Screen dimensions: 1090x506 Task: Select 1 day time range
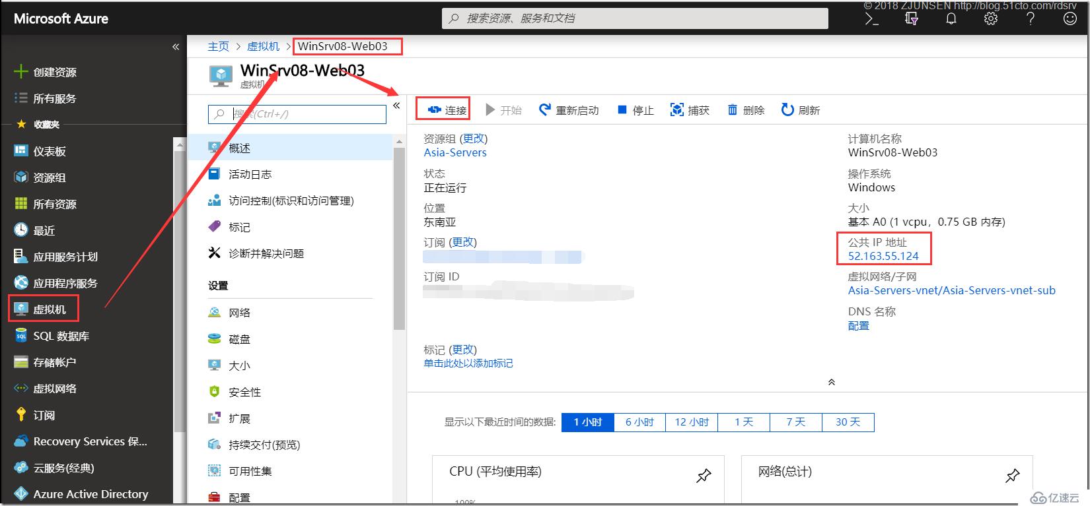coord(744,422)
